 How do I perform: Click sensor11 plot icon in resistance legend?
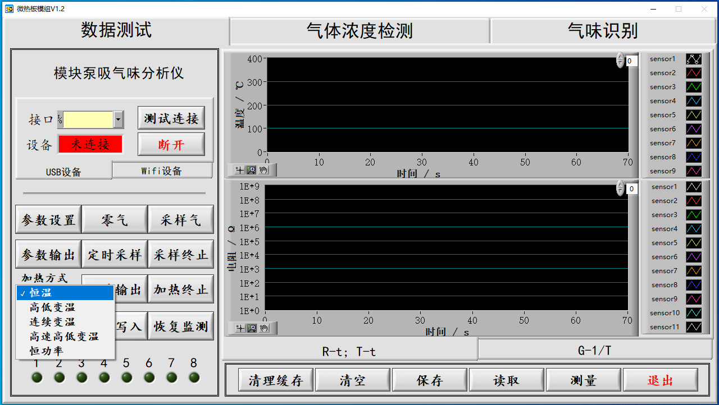[694, 327]
